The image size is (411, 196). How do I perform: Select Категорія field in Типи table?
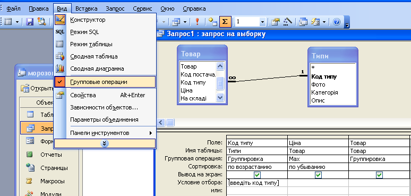324,92
